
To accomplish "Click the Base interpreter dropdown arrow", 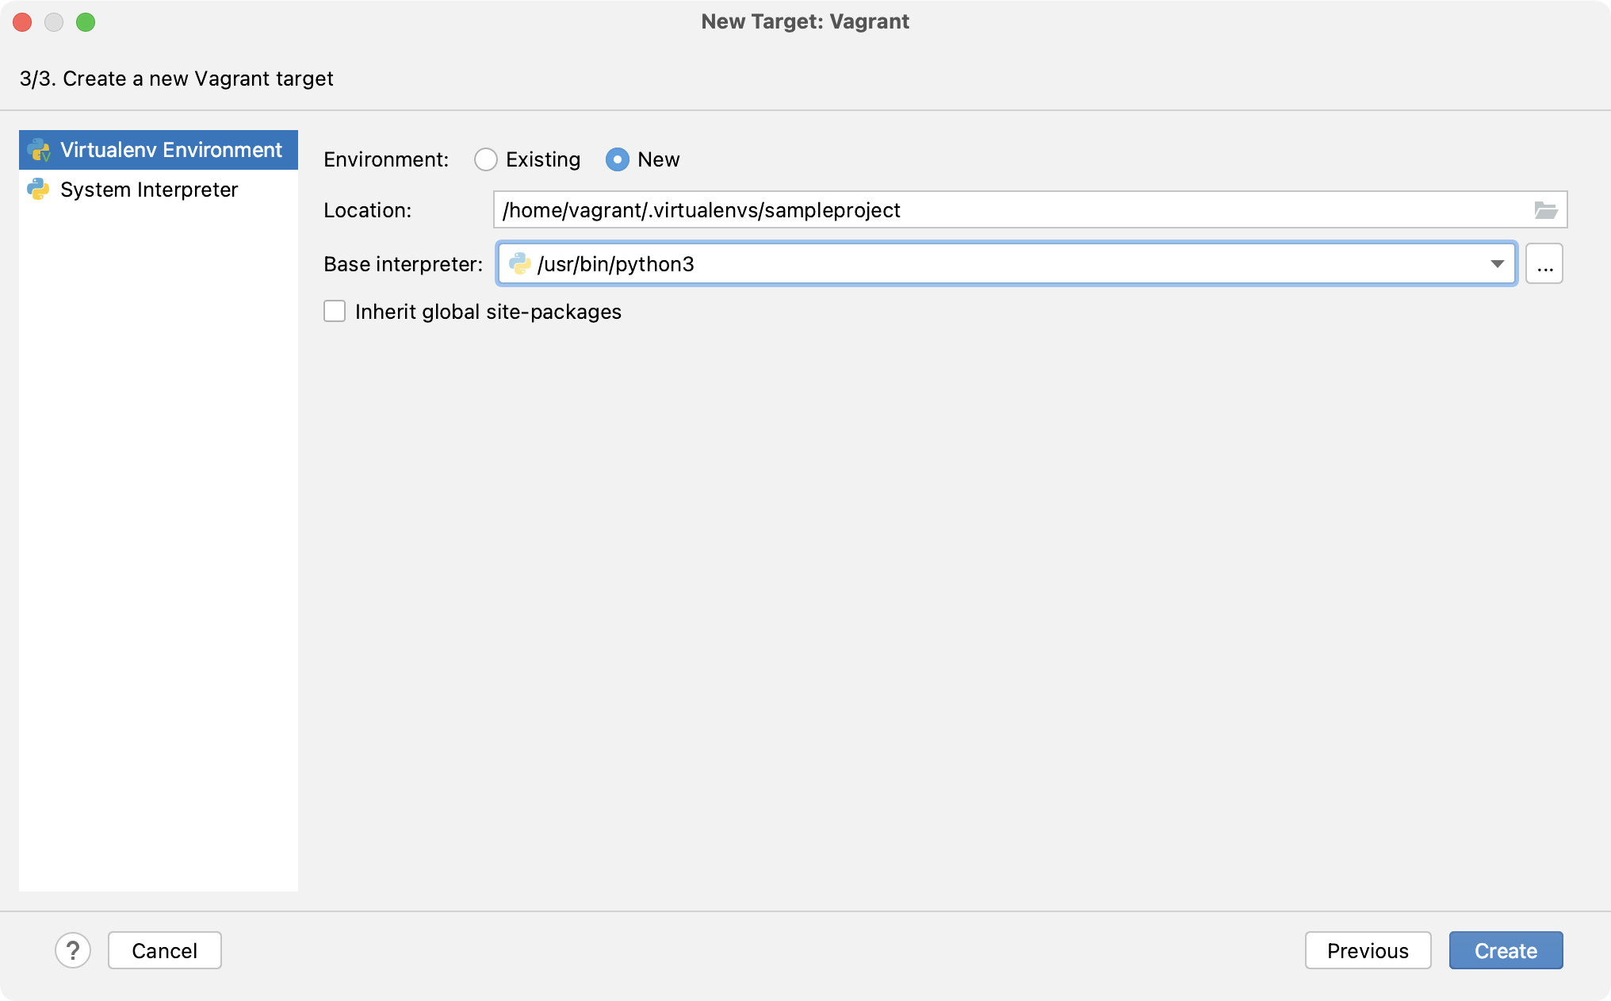I will (x=1497, y=263).
